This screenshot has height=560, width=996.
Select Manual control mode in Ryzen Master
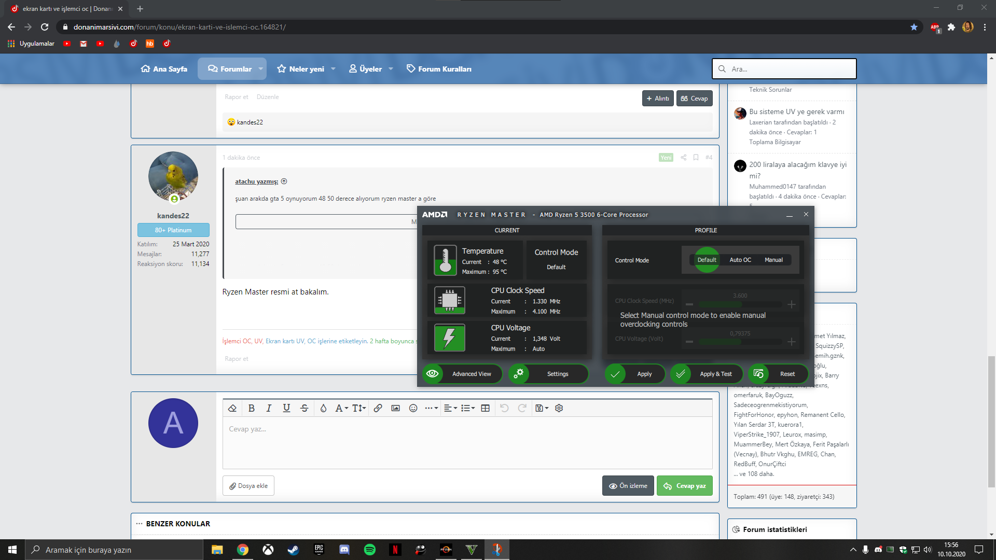773,260
